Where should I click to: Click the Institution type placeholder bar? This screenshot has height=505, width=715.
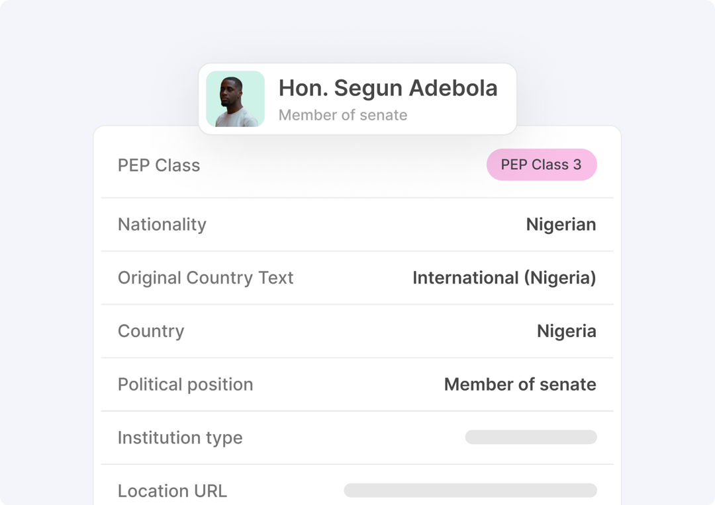531,437
